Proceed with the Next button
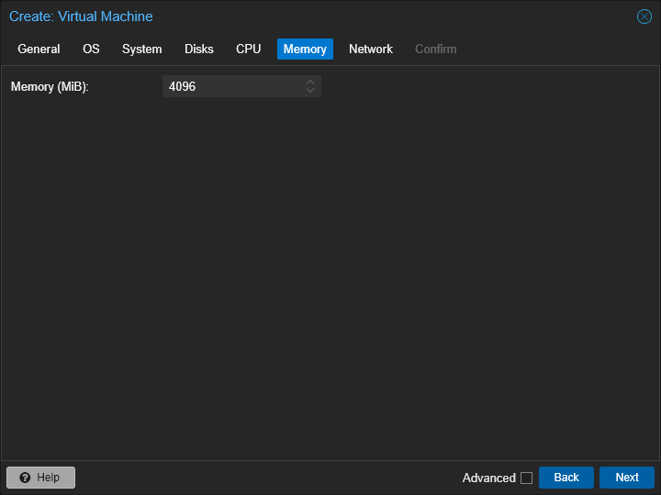 [627, 478]
